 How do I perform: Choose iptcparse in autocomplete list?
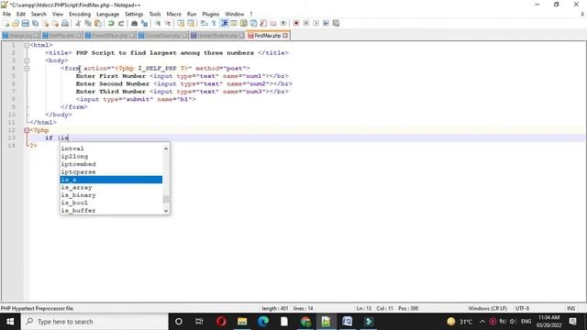click(111, 171)
